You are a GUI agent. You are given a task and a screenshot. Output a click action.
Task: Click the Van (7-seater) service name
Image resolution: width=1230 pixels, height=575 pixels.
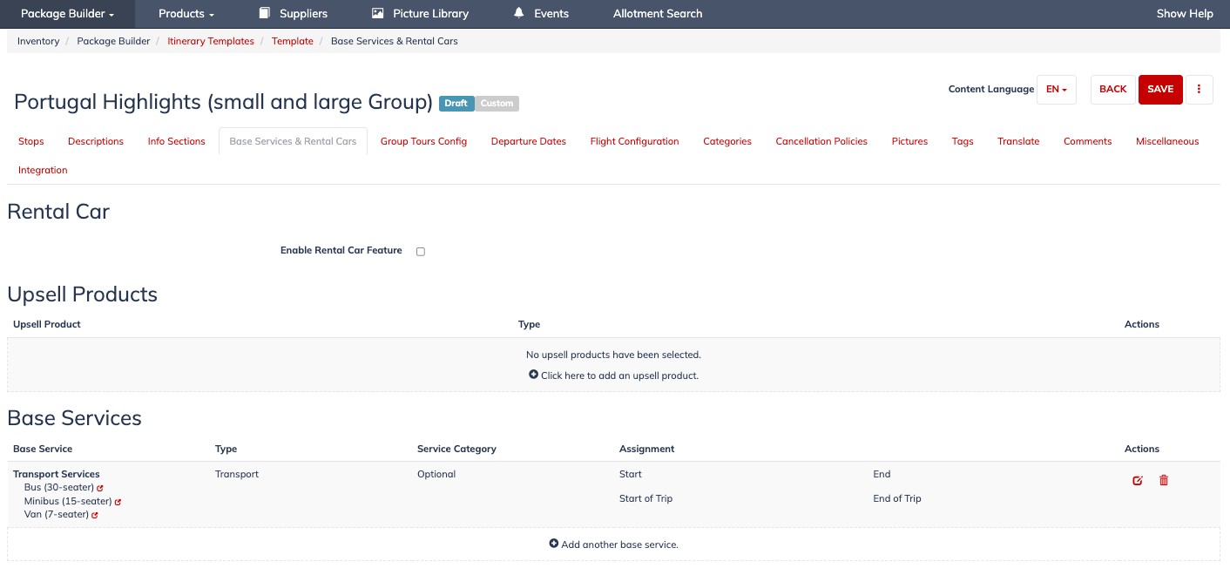coord(57,514)
